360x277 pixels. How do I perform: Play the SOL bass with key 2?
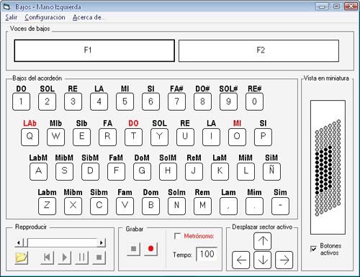(x=48, y=101)
